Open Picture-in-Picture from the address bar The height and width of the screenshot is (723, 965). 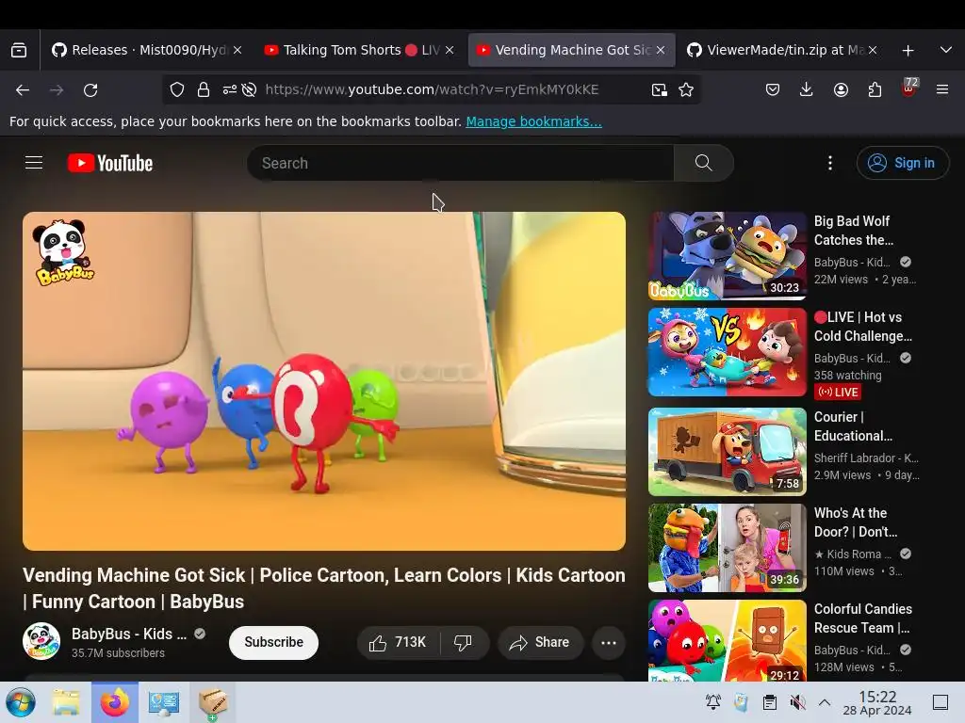tap(659, 89)
